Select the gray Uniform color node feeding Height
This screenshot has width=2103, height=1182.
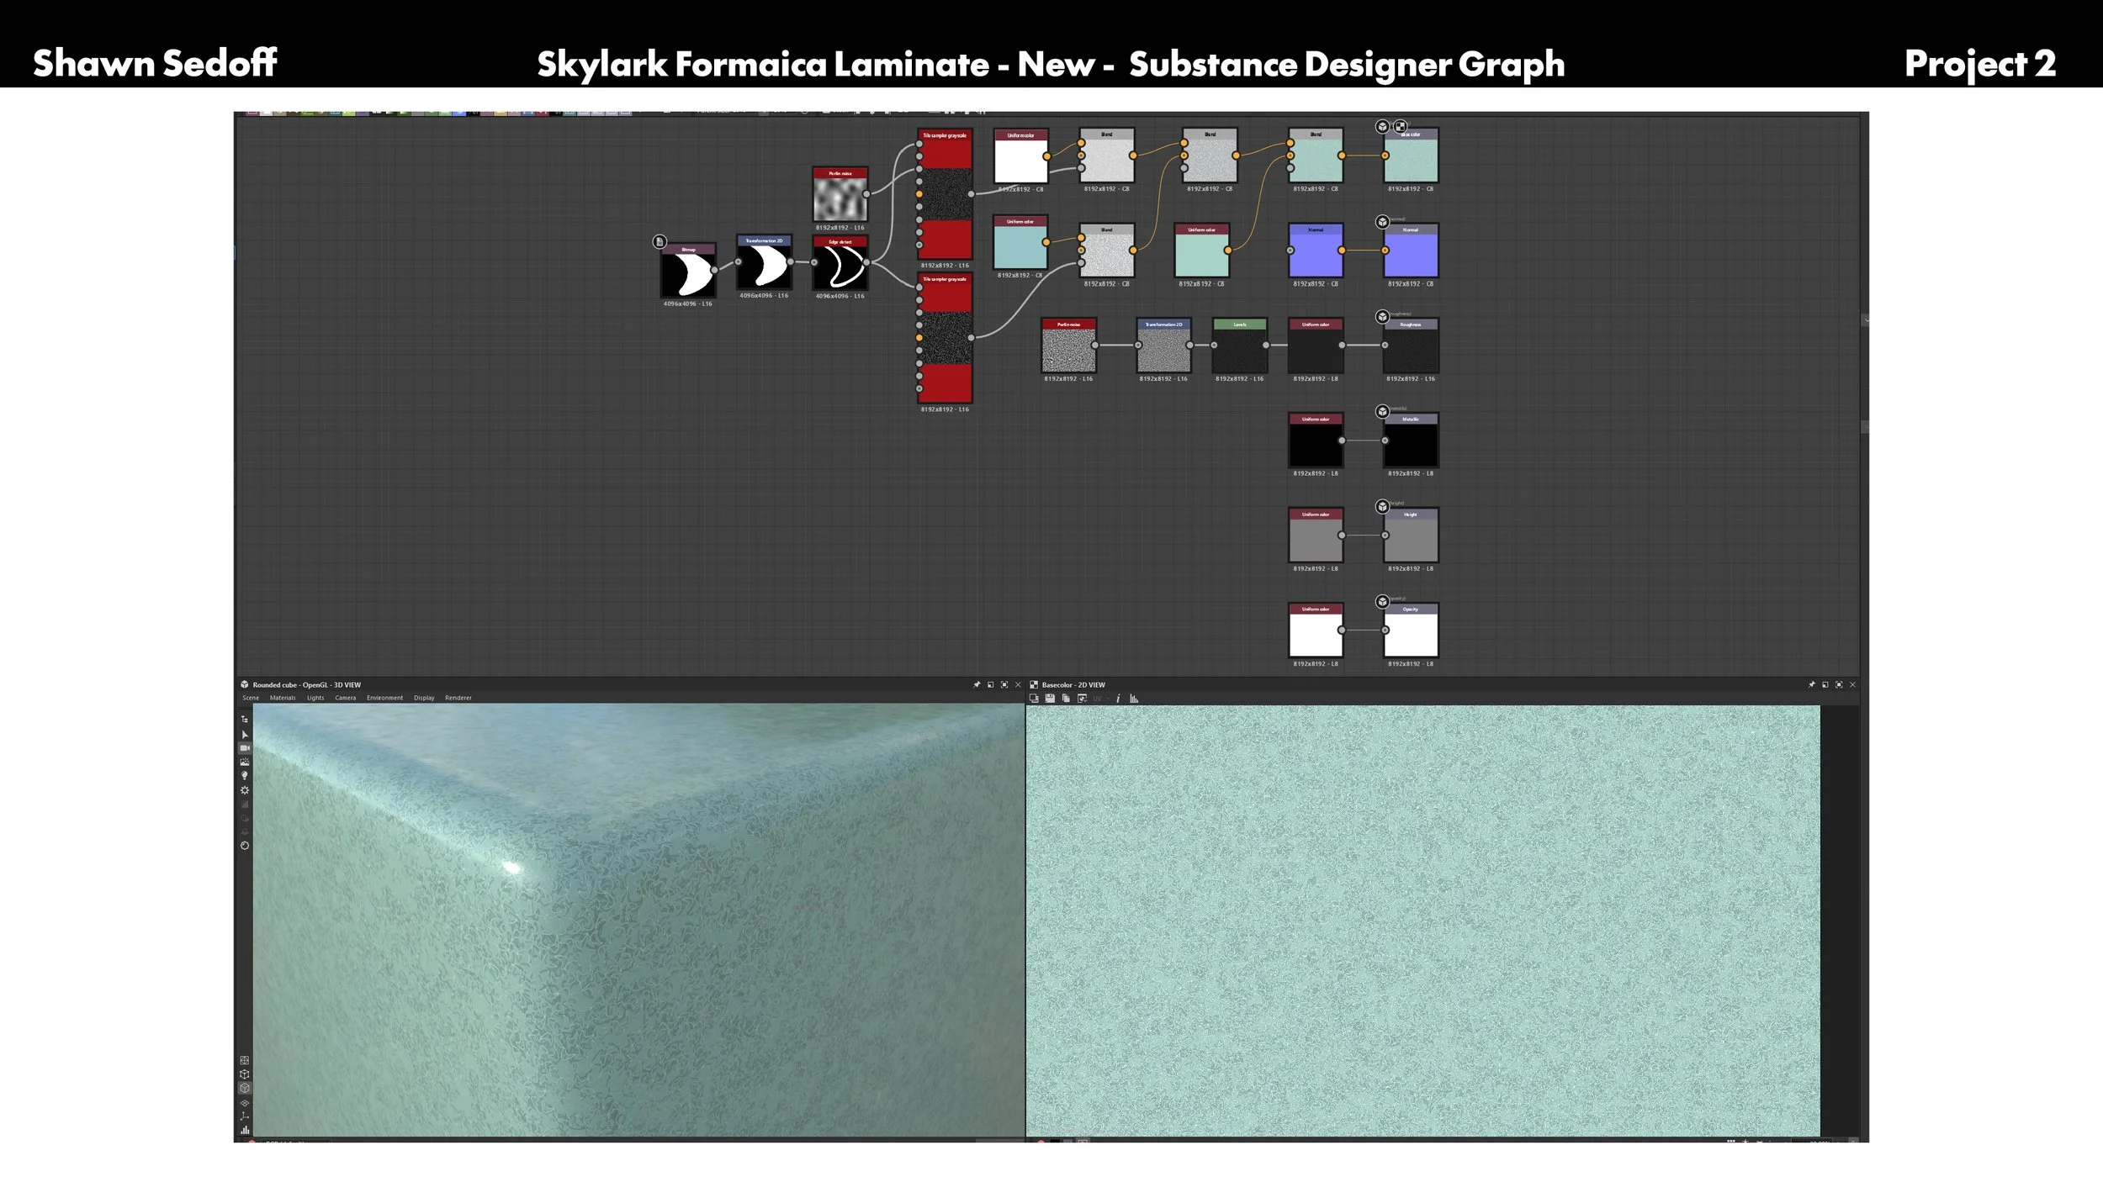1316,536
